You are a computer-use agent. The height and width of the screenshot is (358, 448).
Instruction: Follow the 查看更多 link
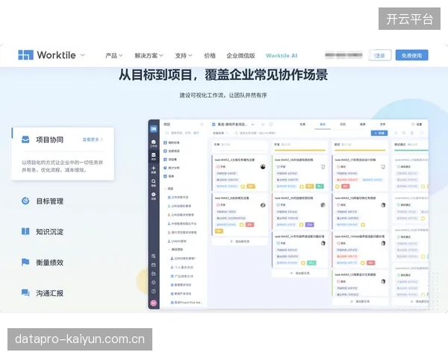coord(93,139)
